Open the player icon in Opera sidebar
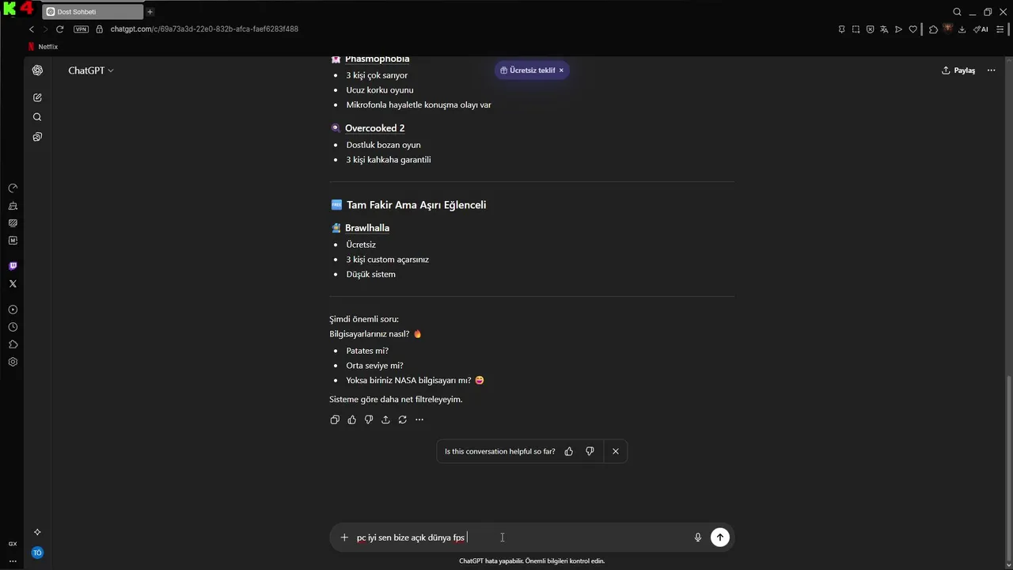This screenshot has height=570, width=1013. click(13, 310)
